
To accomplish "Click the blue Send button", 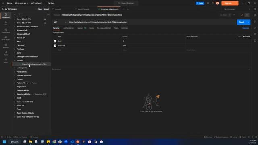I will pyautogui.click(x=241, y=22).
